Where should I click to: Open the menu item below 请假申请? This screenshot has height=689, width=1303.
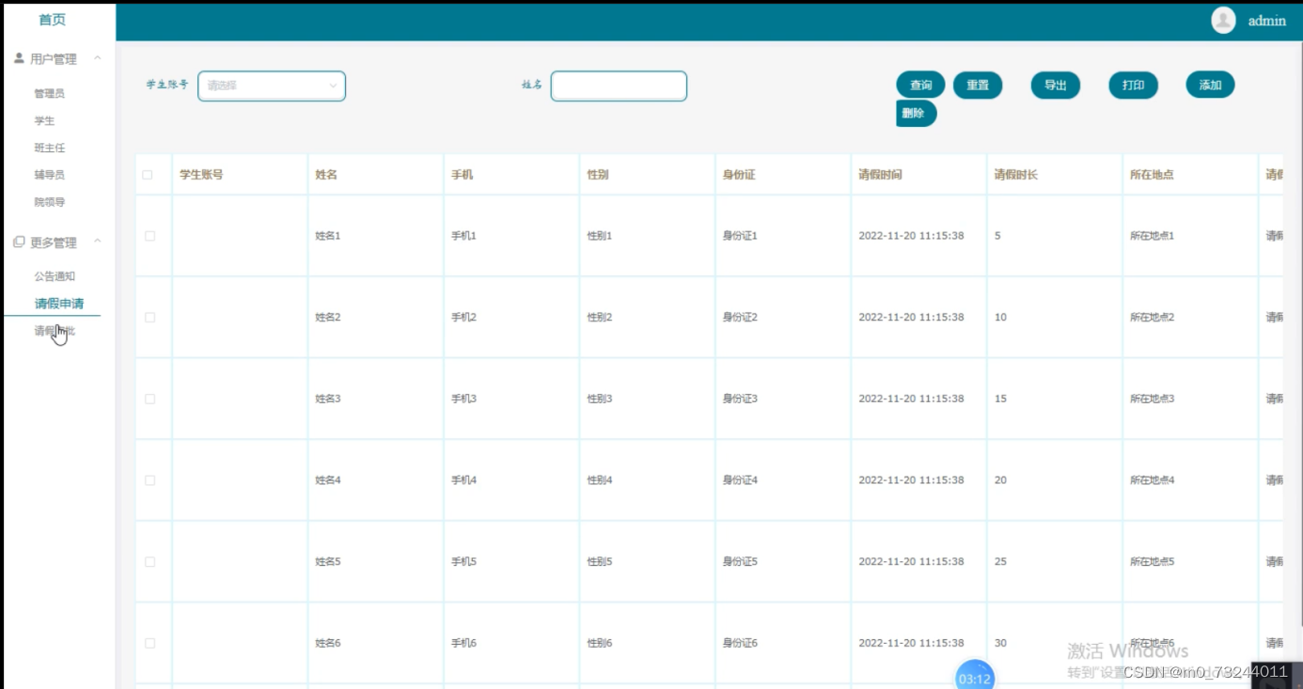point(55,331)
